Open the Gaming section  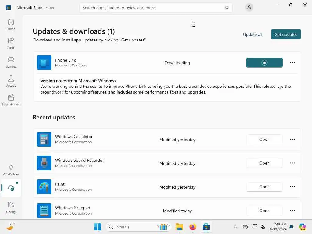11,62
